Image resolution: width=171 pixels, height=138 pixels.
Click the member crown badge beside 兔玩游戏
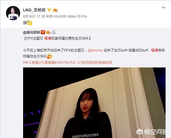pos(48,32)
